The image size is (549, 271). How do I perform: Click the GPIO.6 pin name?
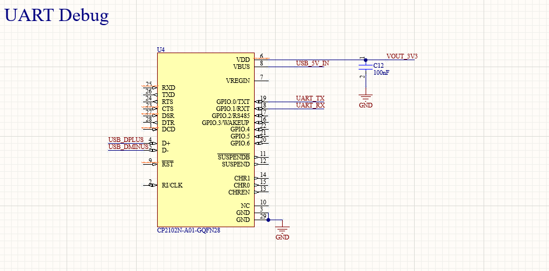coord(240,143)
